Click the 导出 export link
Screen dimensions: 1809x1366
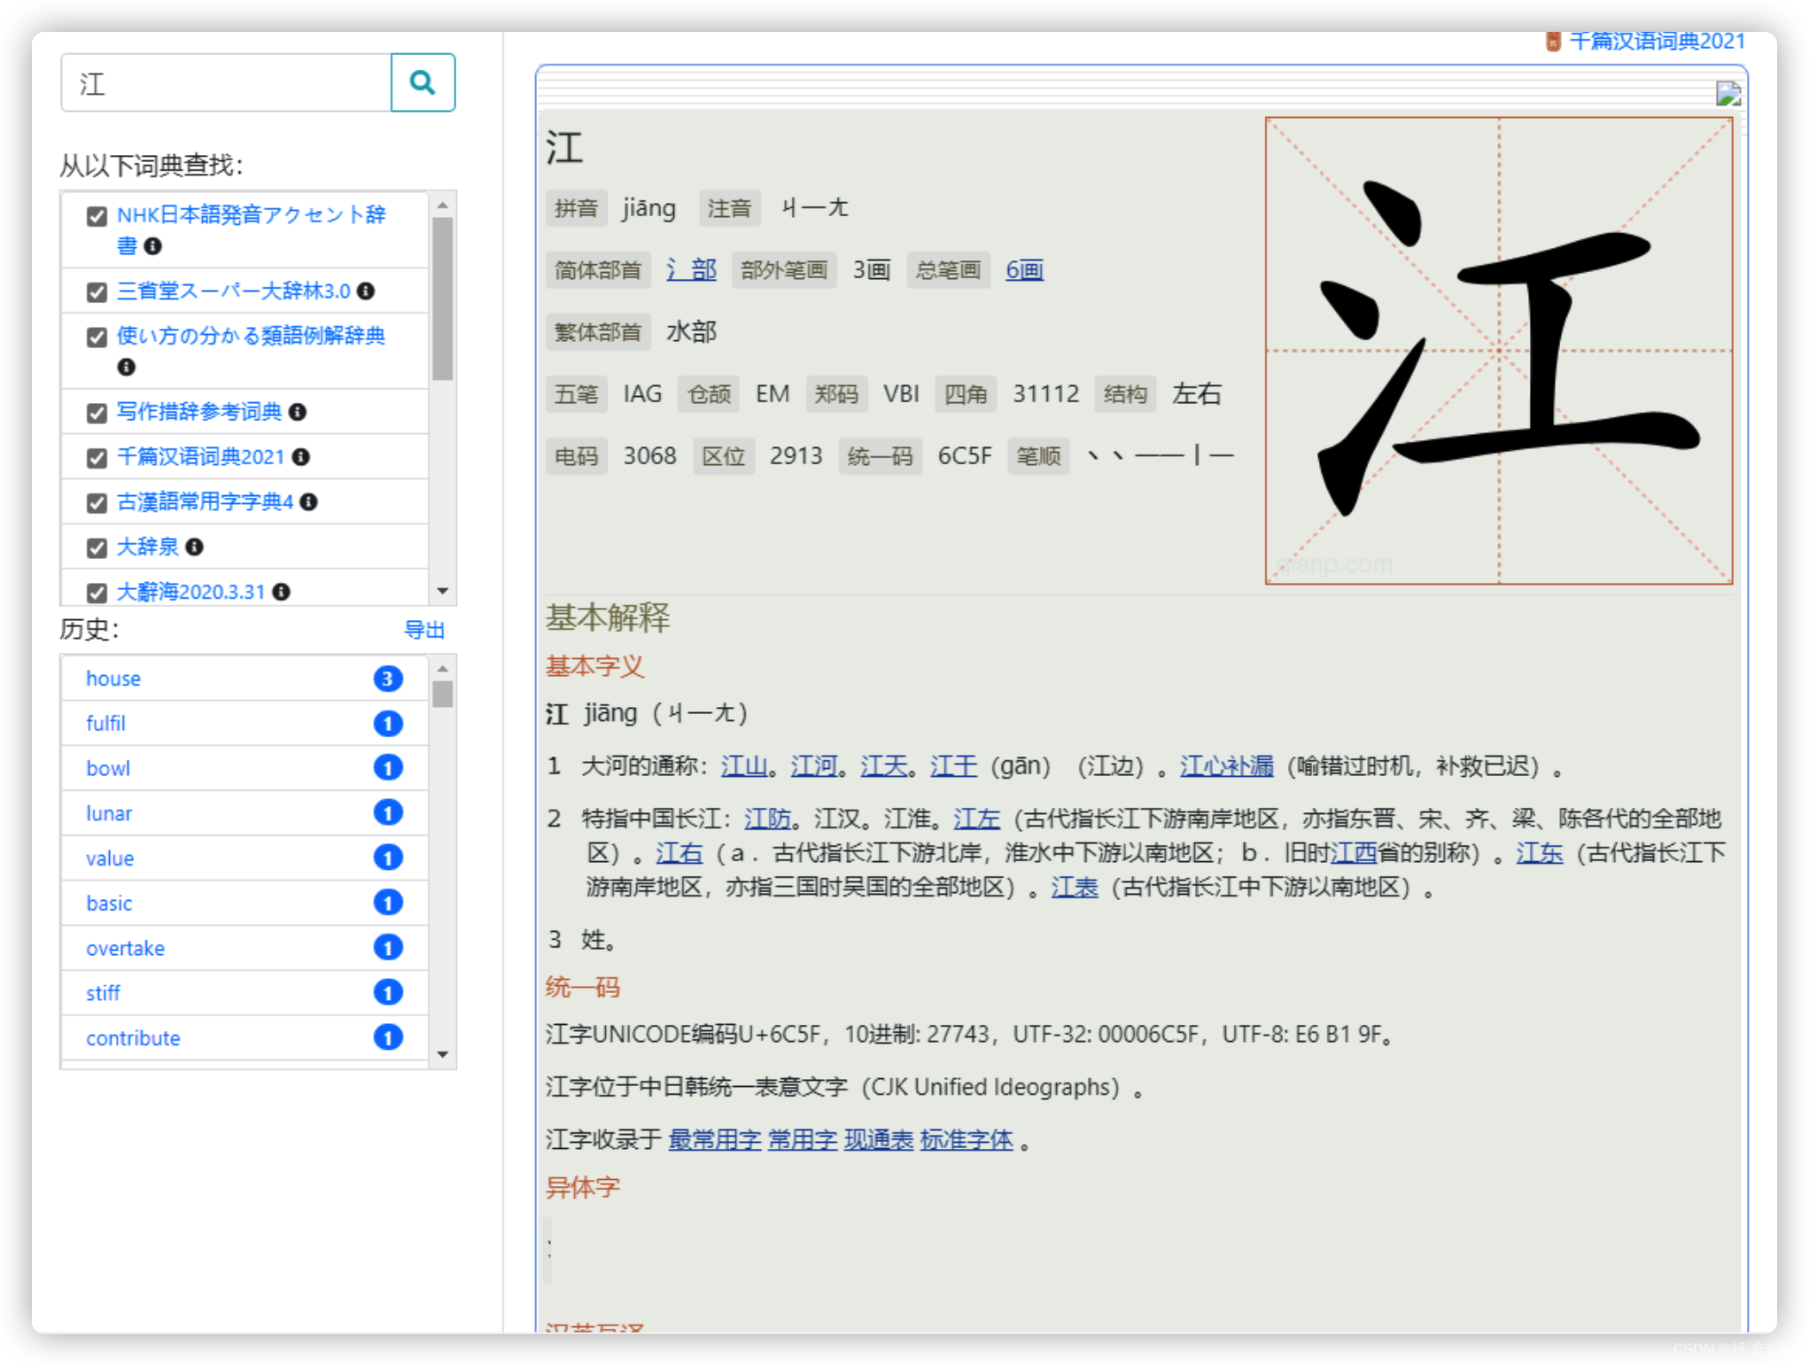[423, 630]
